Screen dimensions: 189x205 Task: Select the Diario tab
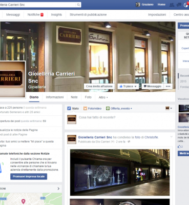point(34,97)
